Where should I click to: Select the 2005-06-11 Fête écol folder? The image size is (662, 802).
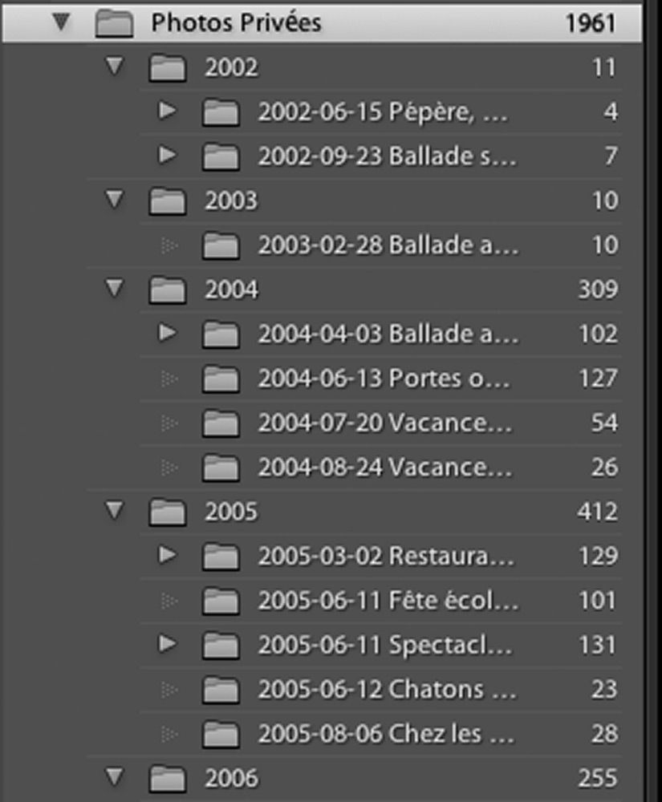pyautogui.click(x=380, y=600)
